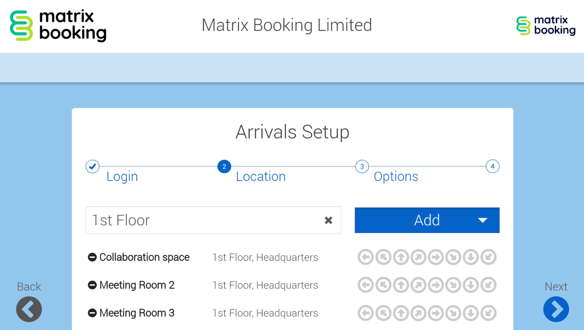Viewport: 584px width, 330px height.
Task: Open the Options step
Action: coord(395,176)
